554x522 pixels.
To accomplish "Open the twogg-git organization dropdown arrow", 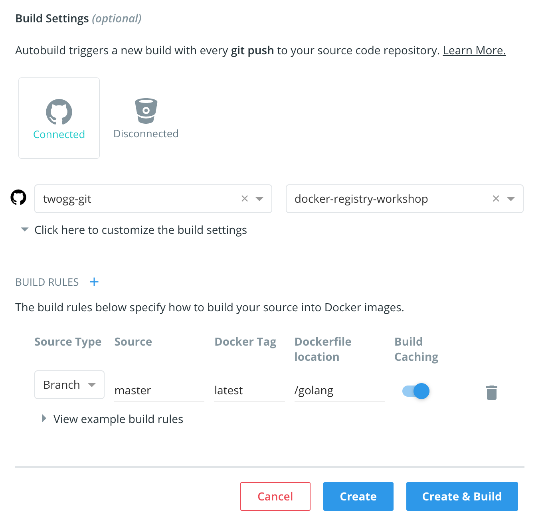I will (259, 199).
